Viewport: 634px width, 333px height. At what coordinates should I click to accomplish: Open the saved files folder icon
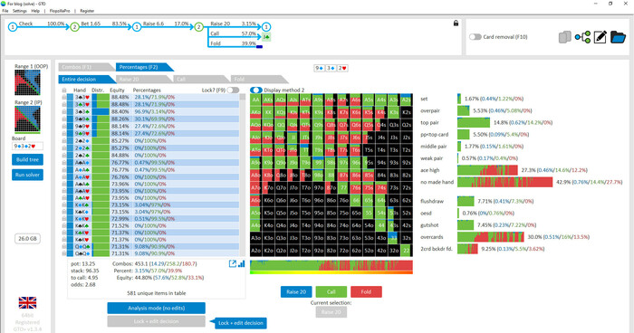coord(618,37)
